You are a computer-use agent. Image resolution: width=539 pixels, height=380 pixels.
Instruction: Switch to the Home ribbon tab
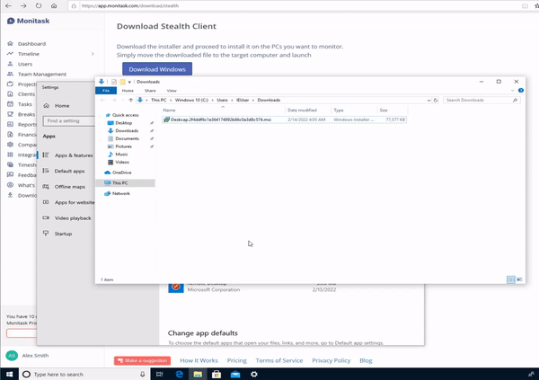click(128, 91)
